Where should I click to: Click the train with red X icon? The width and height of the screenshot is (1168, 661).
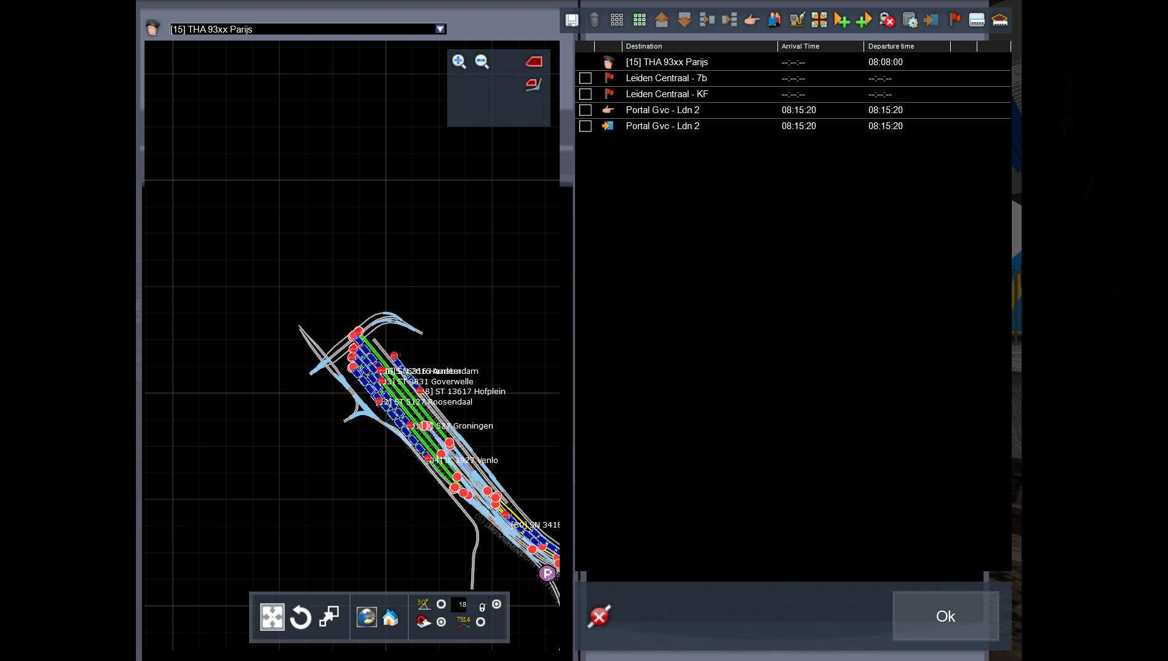[887, 20]
